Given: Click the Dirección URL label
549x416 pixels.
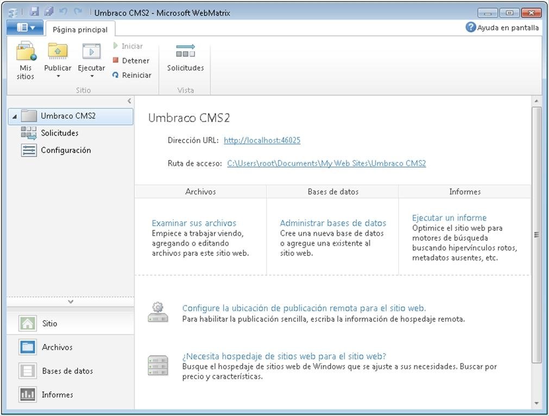Looking at the screenshot, I should [x=193, y=140].
